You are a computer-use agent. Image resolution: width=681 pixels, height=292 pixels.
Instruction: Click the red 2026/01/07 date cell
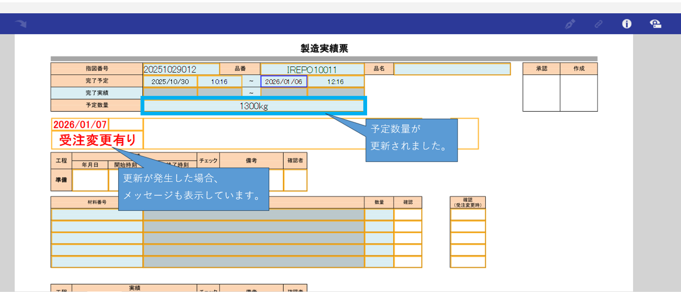(x=80, y=124)
